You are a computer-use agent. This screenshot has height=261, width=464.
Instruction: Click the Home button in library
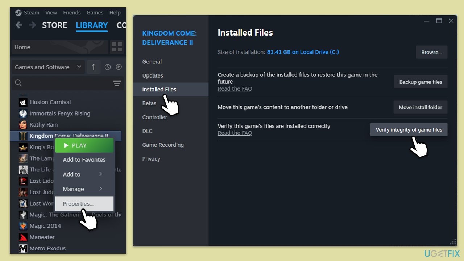point(60,47)
